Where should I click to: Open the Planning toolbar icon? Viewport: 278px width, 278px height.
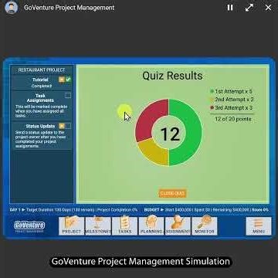pyautogui.click(x=151, y=226)
